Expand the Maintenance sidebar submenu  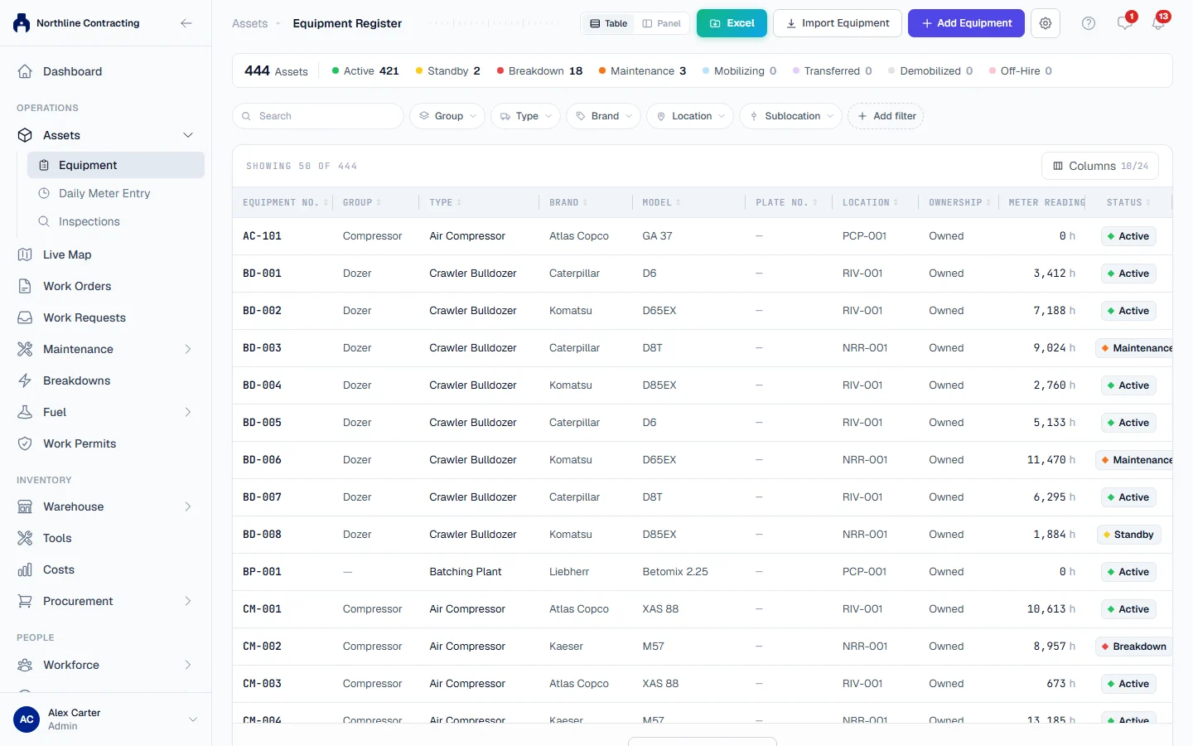tap(188, 349)
